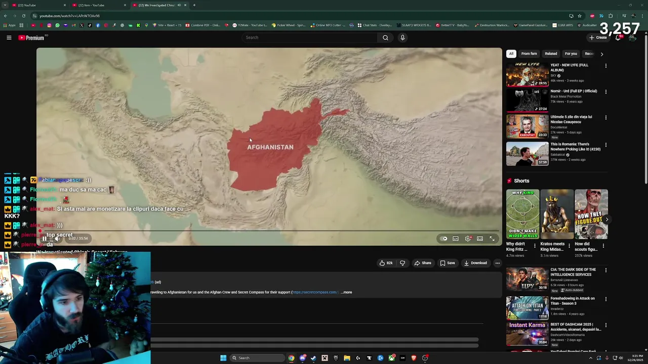This screenshot has width=648, height=364.
Task: Open the 'Y2Mate - YouTube' bookmark
Action: tap(250, 25)
